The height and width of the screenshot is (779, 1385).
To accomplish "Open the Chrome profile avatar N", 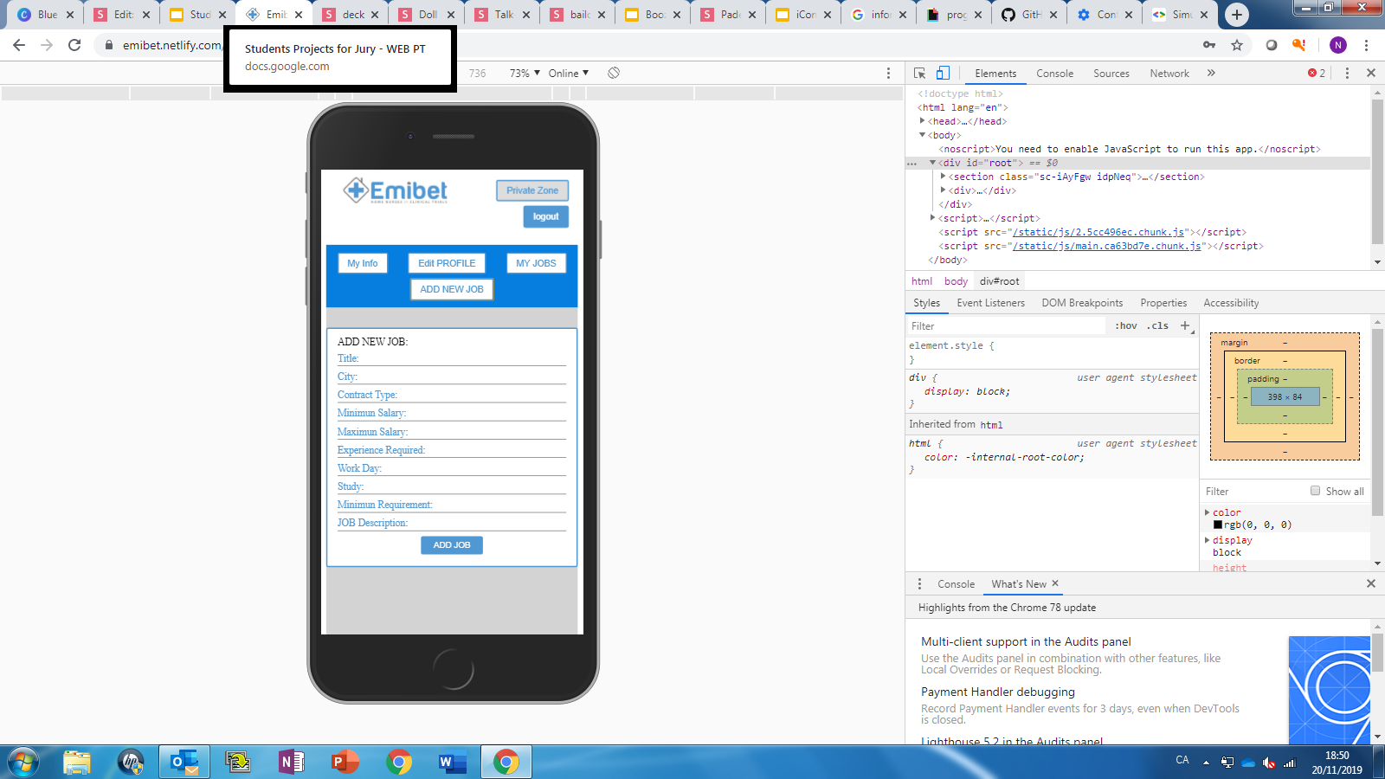I will 1338,45.
